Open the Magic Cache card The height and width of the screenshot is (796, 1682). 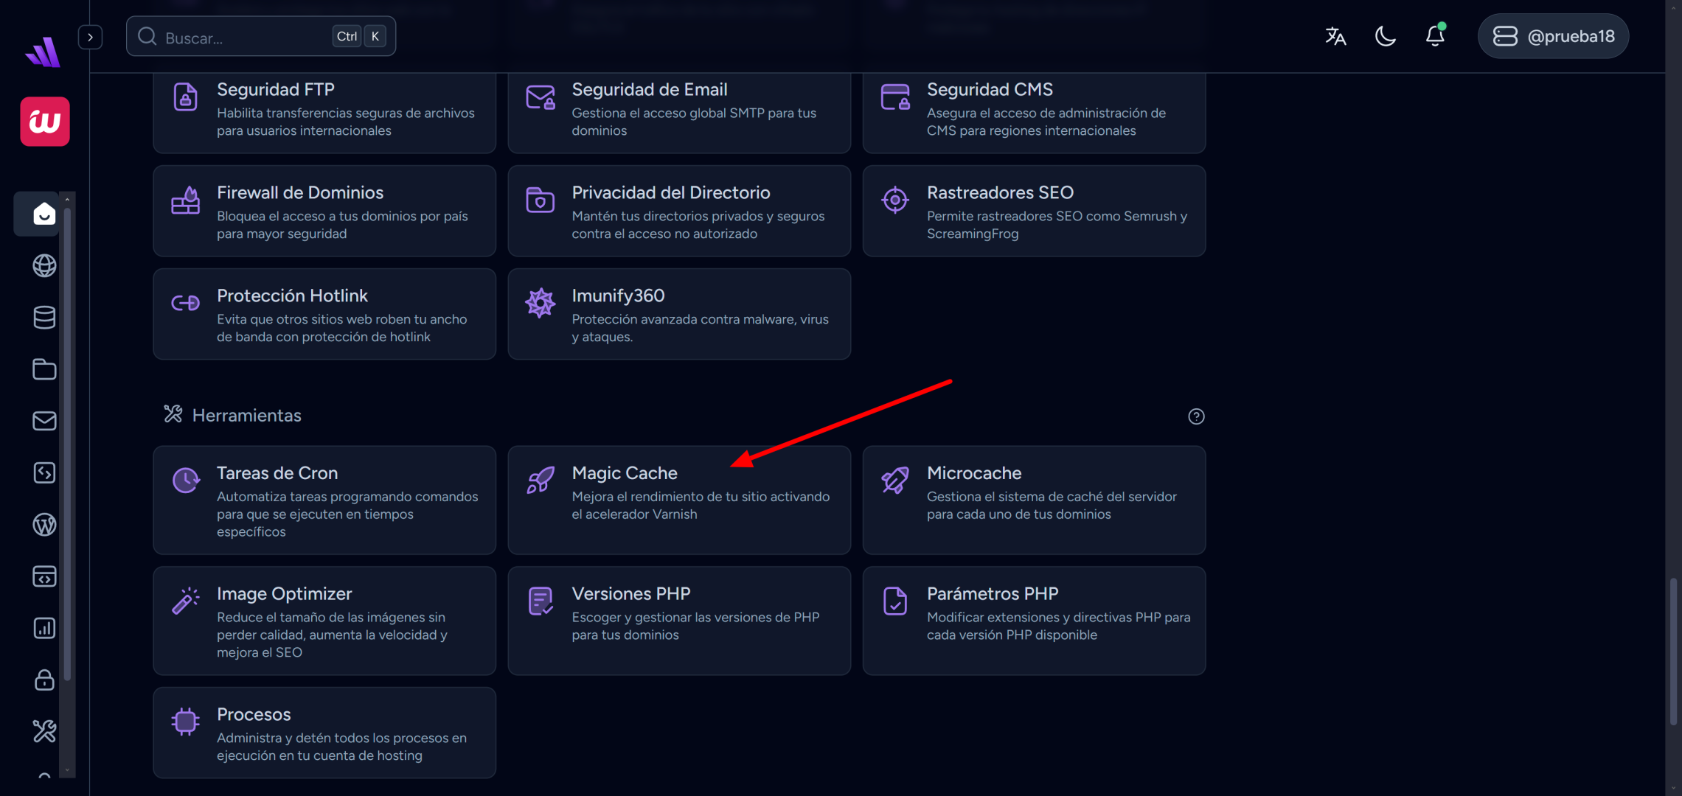[x=678, y=500]
